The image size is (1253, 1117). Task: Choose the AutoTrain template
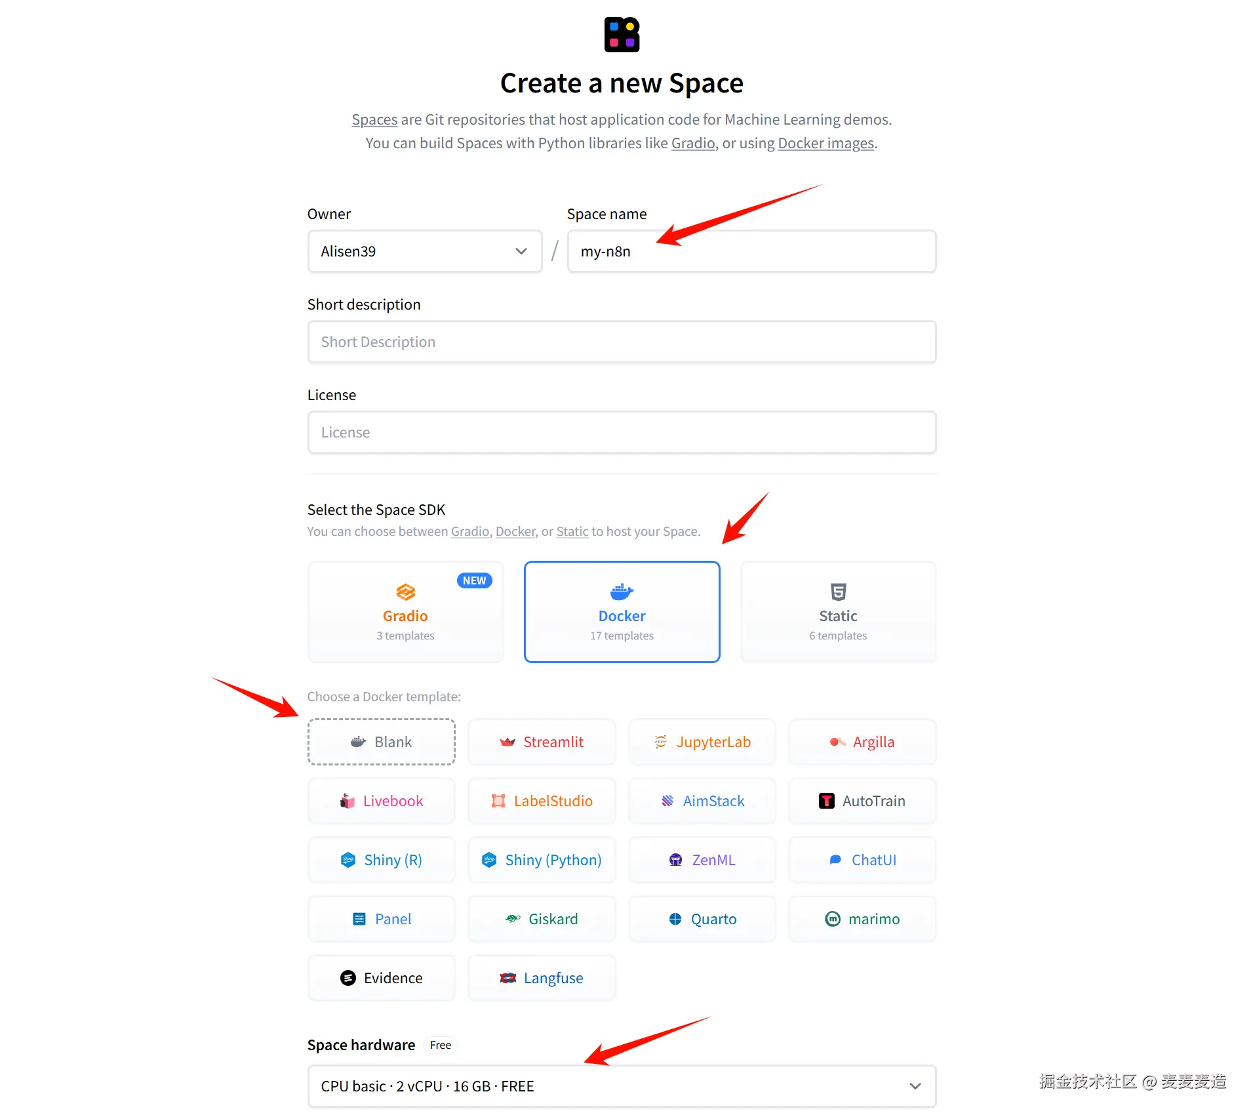[862, 801]
